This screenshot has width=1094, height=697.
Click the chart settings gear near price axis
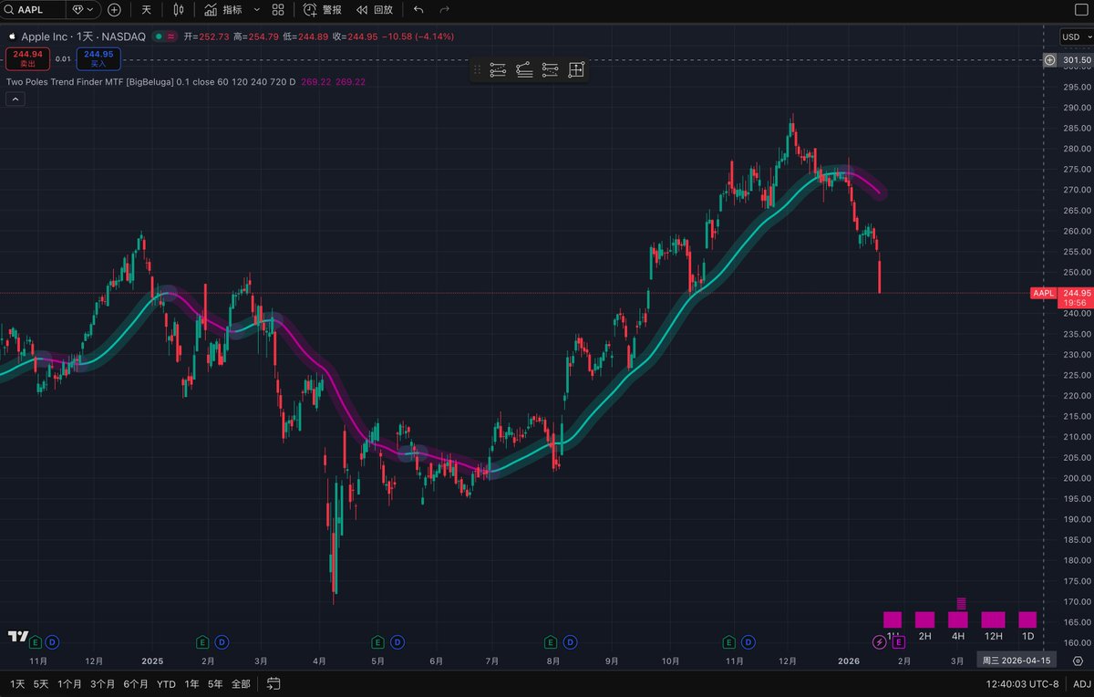point(1078,661)
